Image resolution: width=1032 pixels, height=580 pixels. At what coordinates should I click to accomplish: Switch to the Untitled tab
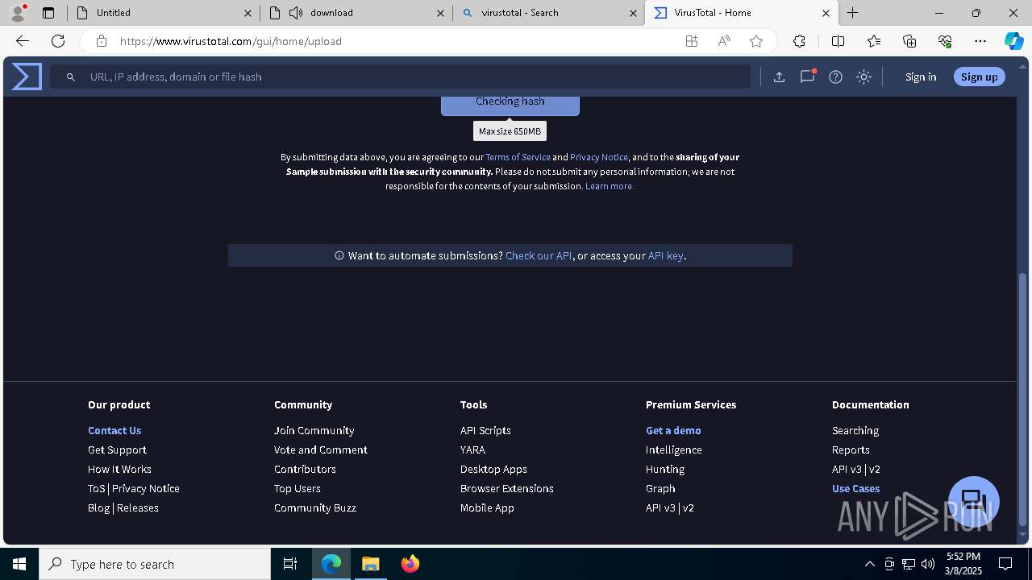(164, 13)
